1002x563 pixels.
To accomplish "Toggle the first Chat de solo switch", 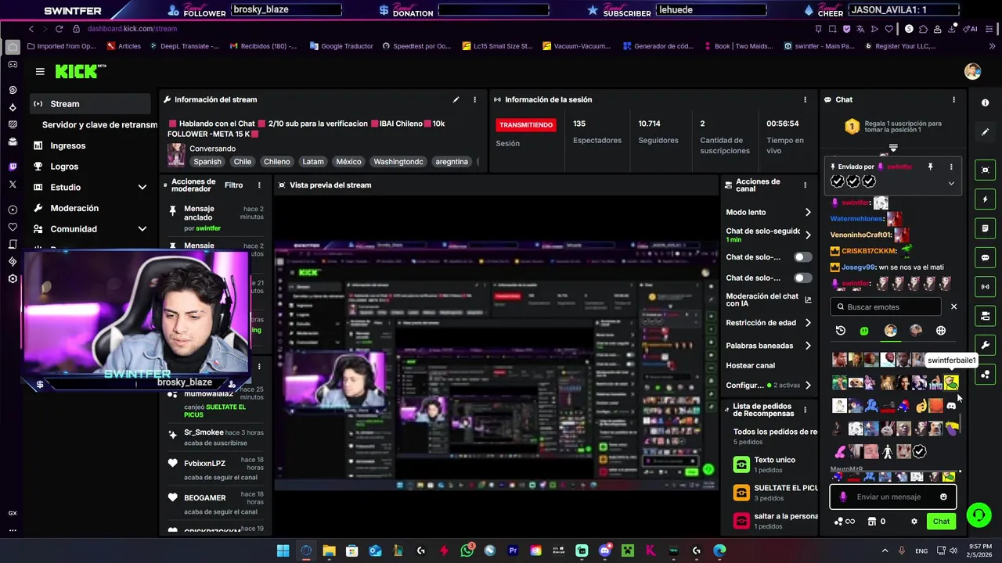I will coord(803,257).
